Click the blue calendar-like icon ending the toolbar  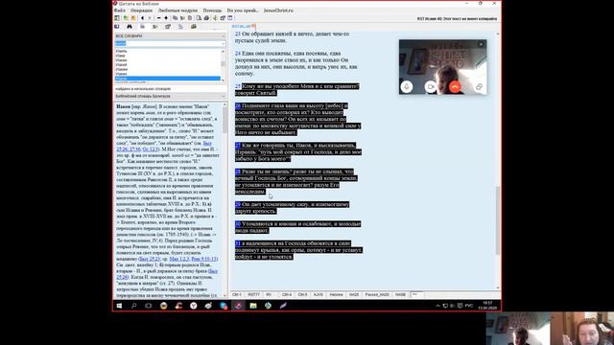coord(230,18)
